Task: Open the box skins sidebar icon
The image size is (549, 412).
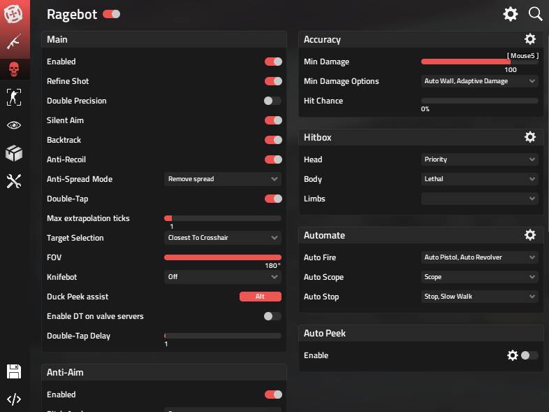Action: point(14,153)
